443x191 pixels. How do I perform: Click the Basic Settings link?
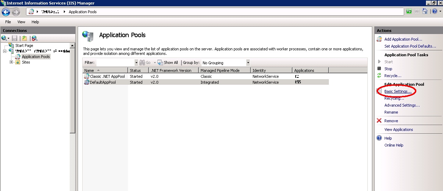point(398,91)
